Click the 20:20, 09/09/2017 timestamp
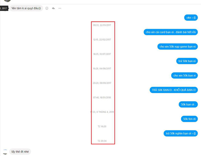This screenshot has width=201, height=156. pyautogui.click(x=102, y=83)
